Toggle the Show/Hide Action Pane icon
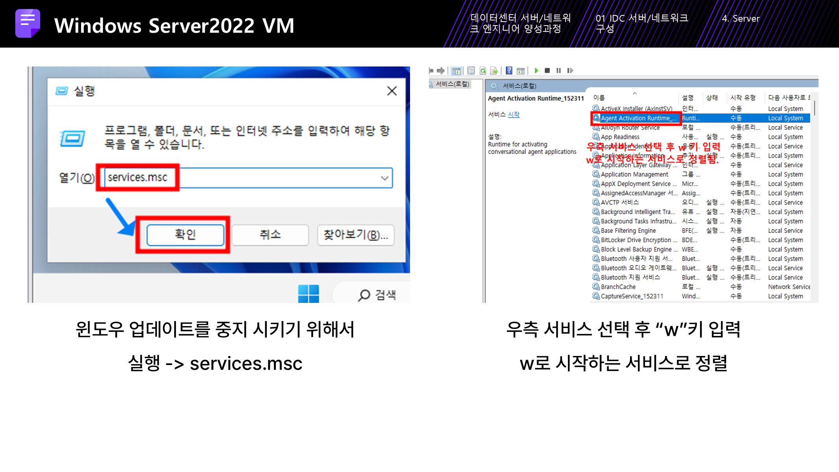This screenshot has width=839, height=472. coord(521,71)
